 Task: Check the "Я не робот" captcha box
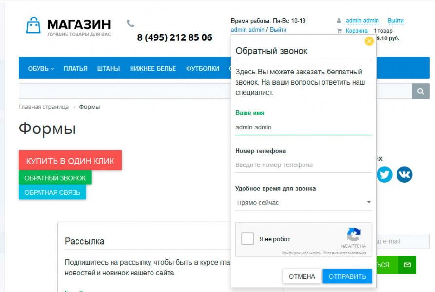point(248,239)
